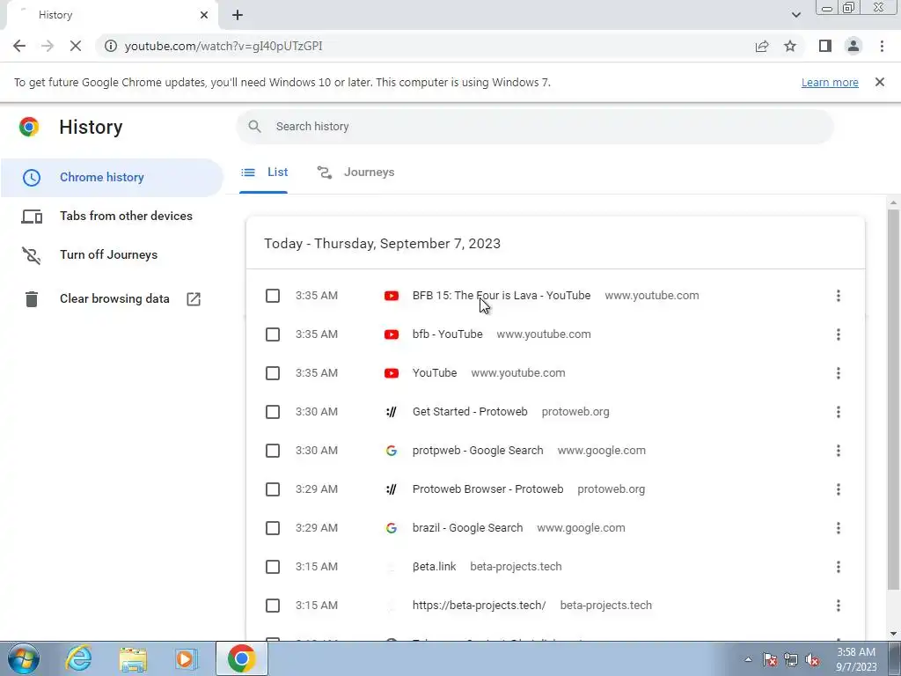901x676 pixels.
Task: Open actions menu for BFB 15 entry
Action: [839, 296]
